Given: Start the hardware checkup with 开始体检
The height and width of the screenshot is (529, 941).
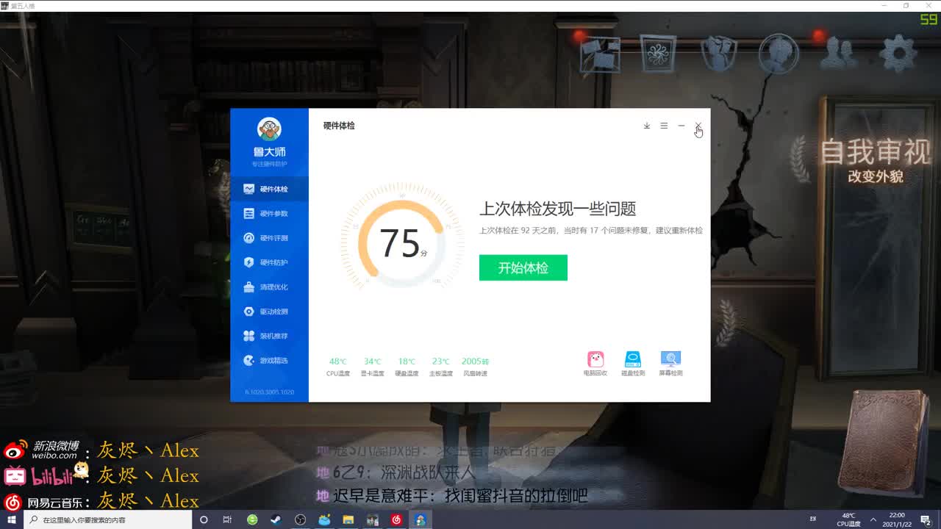Looking at the screenshot, I should coord(523,267).
